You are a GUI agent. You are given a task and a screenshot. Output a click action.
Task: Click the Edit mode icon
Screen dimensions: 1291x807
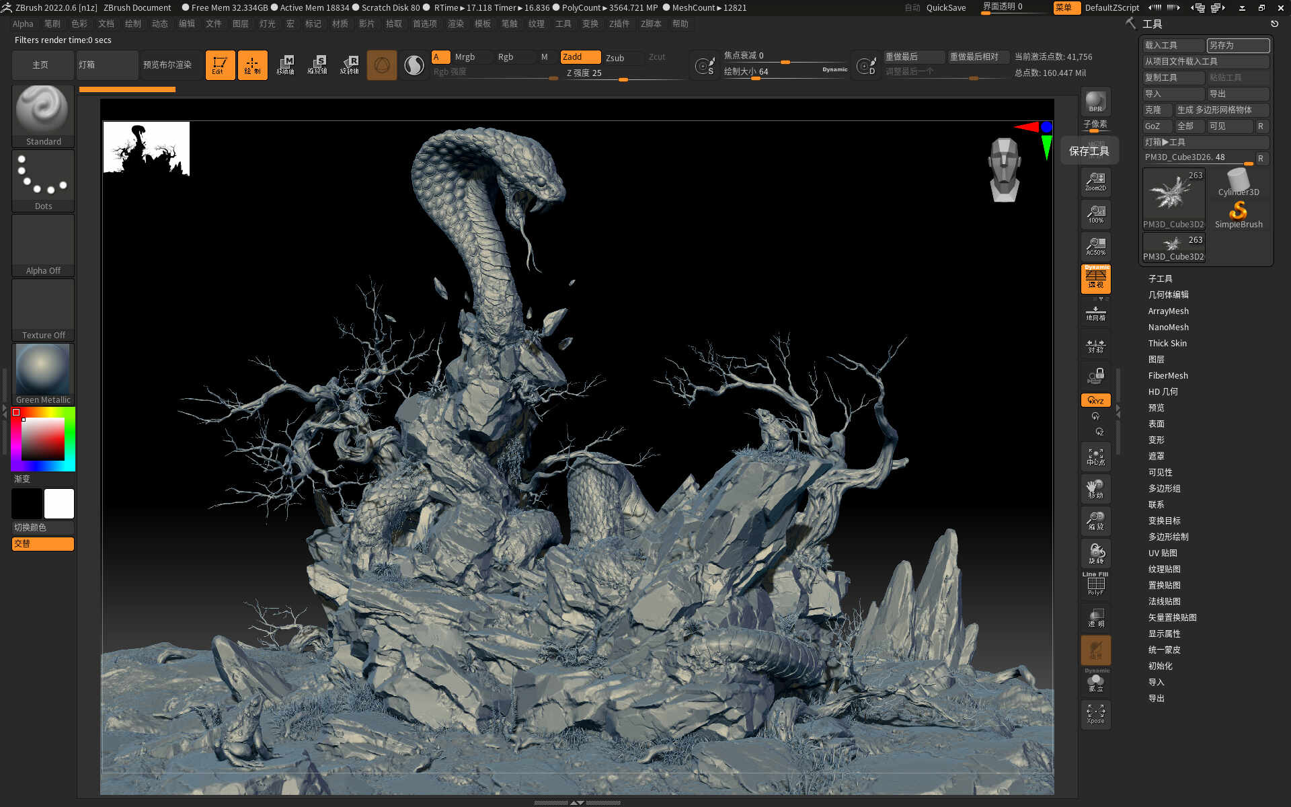pyautogui.click(x=220, y=65)
